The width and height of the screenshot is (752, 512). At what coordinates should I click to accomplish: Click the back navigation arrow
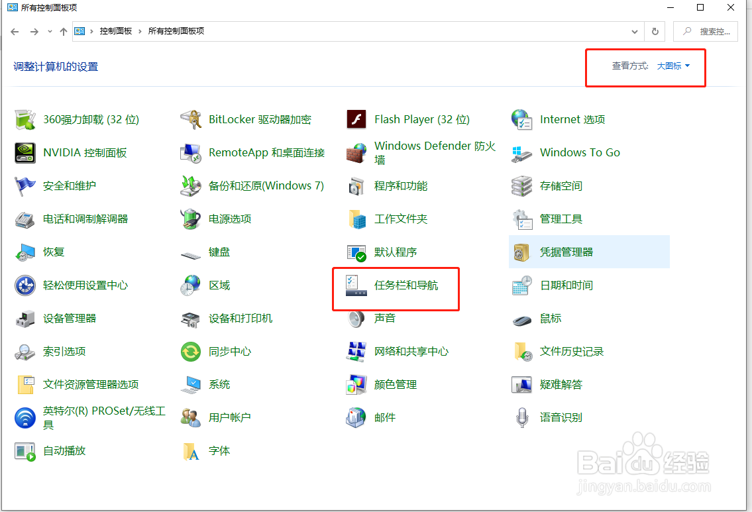click(x=14, y=30)
